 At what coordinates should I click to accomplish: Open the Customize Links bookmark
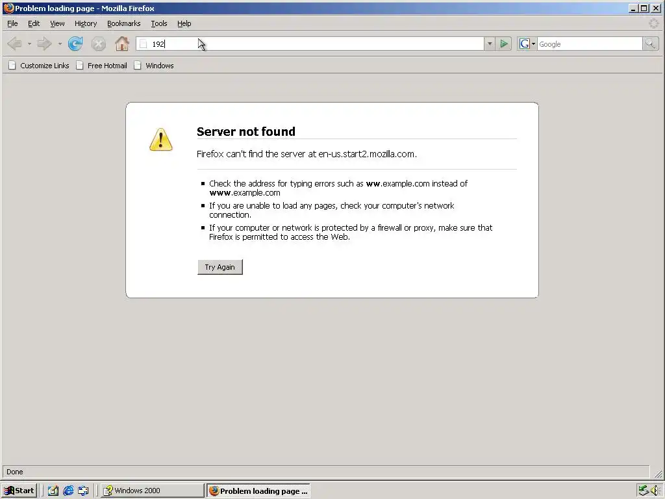[38, 66]
